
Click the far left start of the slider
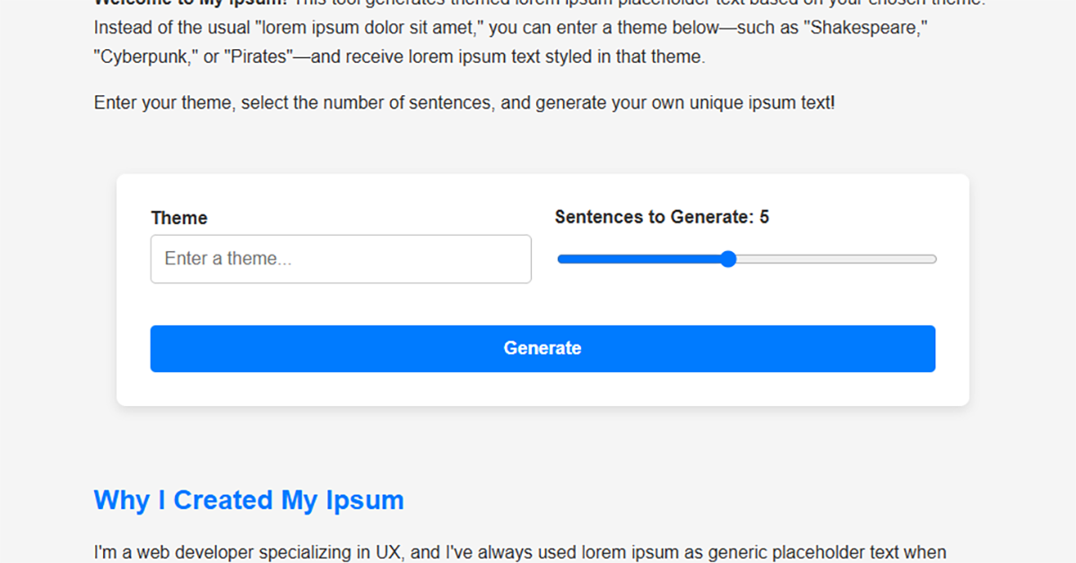[x=560, y=259]
